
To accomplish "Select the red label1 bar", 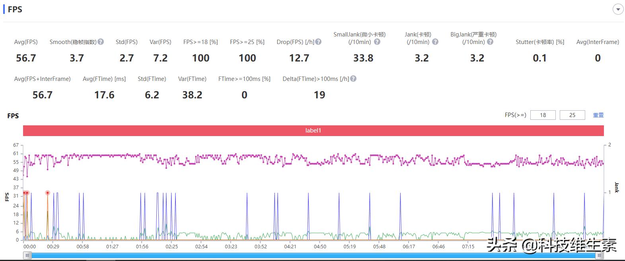I will (313, 130).
